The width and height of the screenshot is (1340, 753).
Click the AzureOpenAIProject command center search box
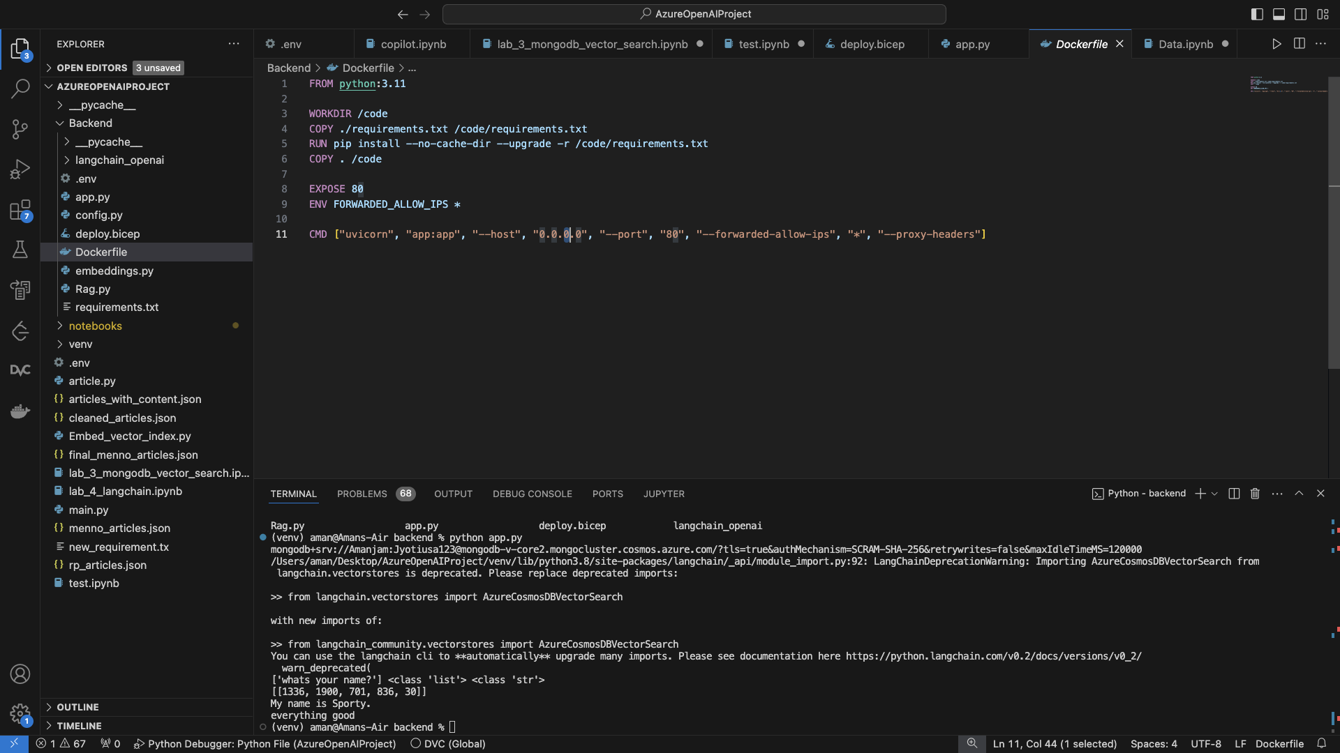(694, 14)
